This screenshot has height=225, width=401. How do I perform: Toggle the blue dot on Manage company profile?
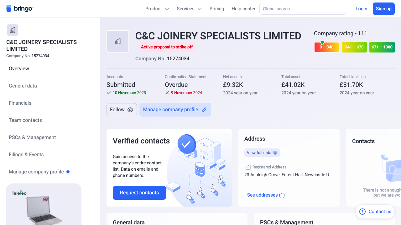(69, 172)
